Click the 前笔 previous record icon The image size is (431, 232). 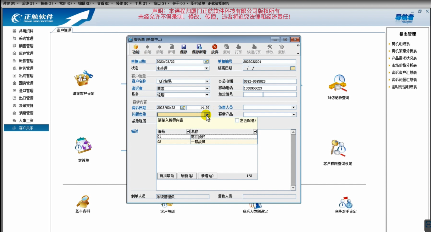coord(147,49)
